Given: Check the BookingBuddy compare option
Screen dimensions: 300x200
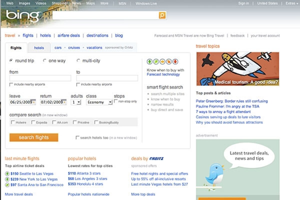Looking at the screenshot, I should pyautogui.click(x=96, y=122).
